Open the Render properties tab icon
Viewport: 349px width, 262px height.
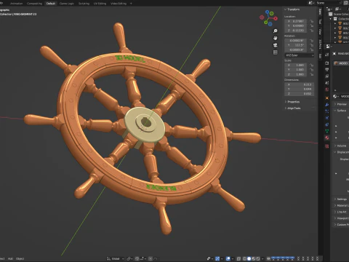pyautogui.click(x=327, y=63)
